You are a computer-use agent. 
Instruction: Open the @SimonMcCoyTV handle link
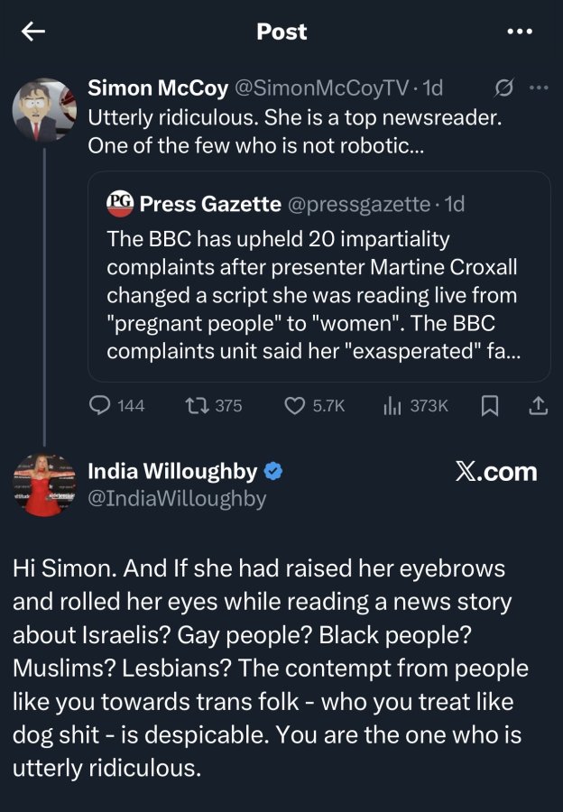(321, 88)
